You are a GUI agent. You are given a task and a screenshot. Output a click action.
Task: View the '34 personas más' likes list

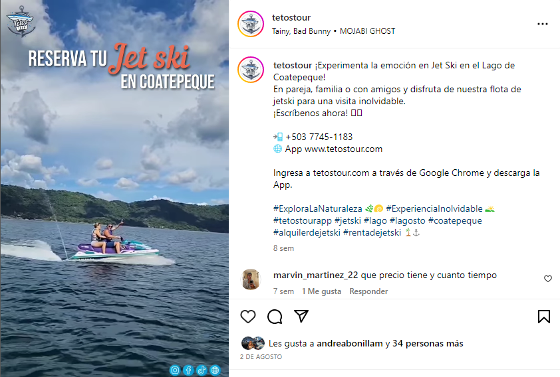tap(428, 344)
